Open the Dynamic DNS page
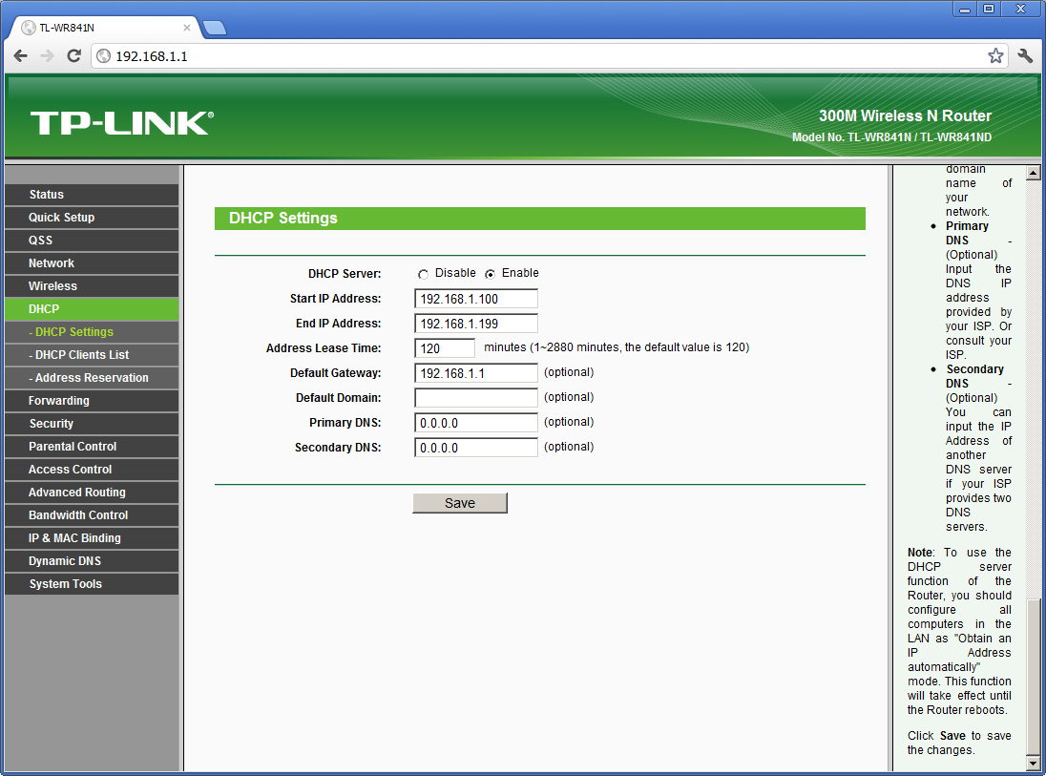The image size is (1046, 776). [92, 561]
